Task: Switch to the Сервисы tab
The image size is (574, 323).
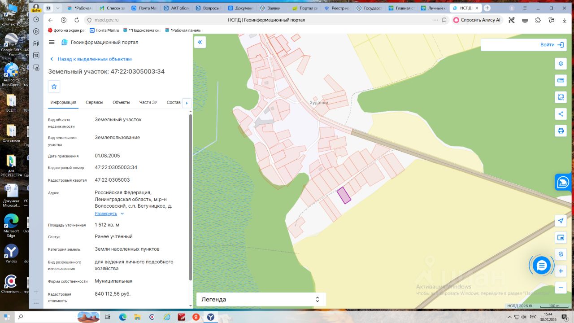Action: pyautogui.click(x=94, y=102)
